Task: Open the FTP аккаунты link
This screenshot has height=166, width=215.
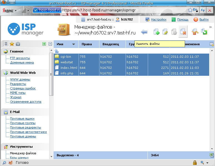Action: tap(20, 58)
